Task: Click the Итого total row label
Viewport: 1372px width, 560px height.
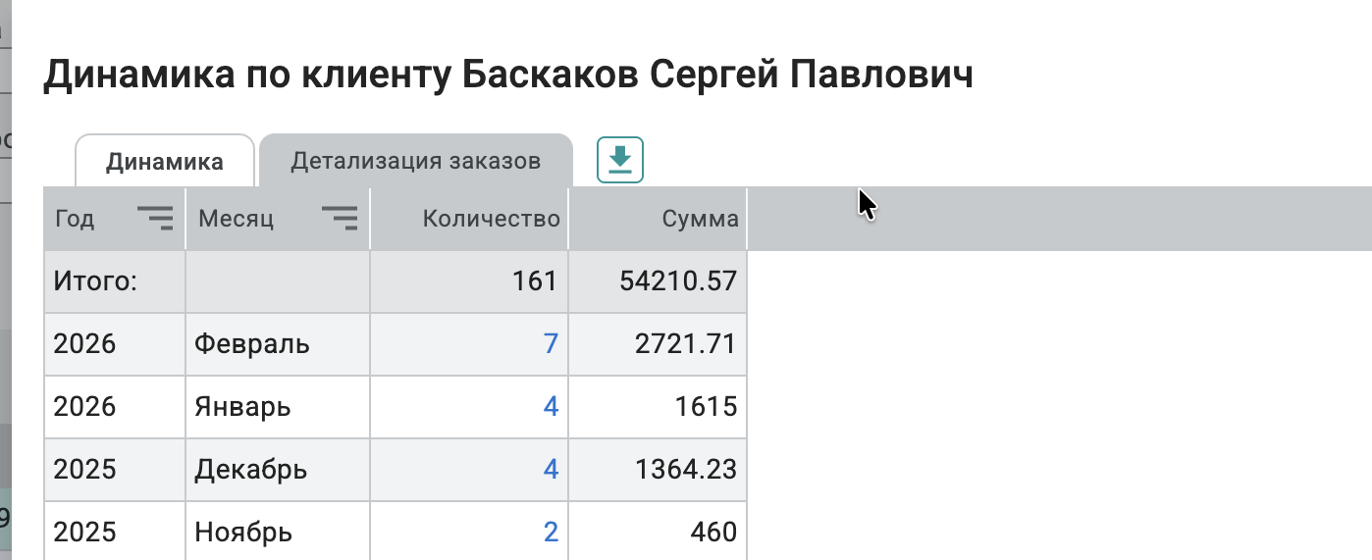Action: 94,281
